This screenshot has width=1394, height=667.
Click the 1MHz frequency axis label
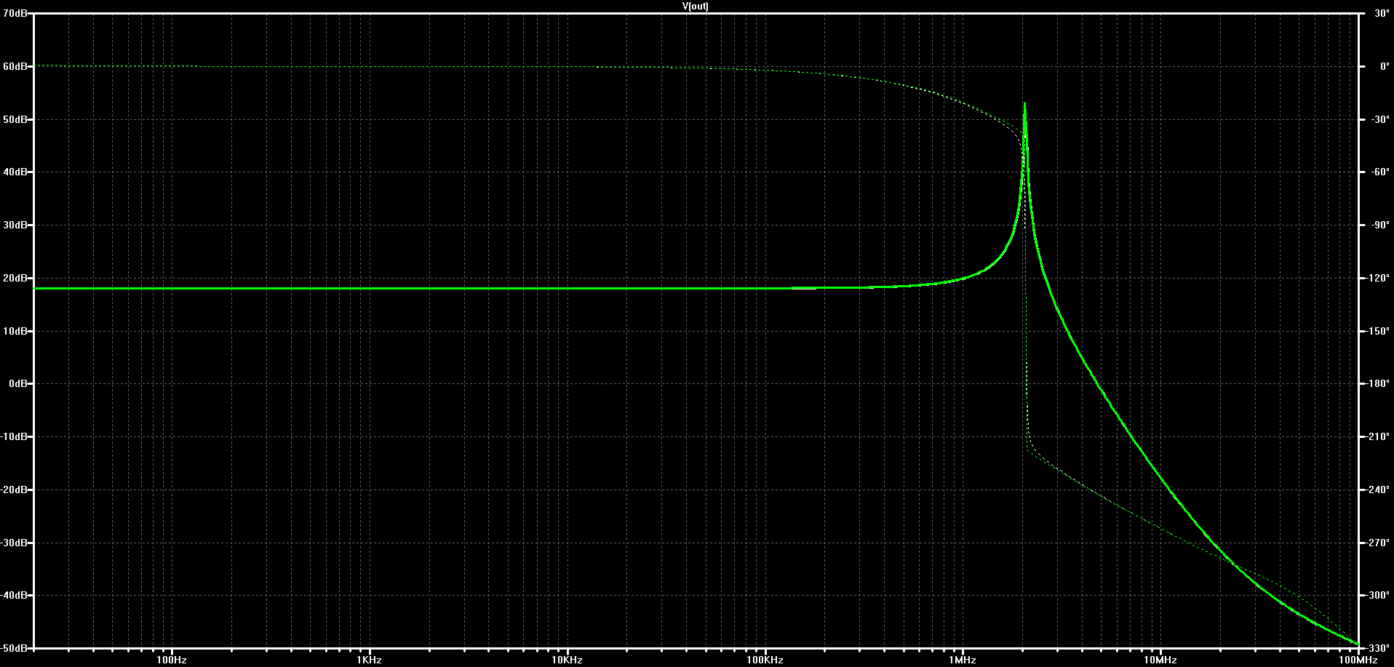[963, 660]
